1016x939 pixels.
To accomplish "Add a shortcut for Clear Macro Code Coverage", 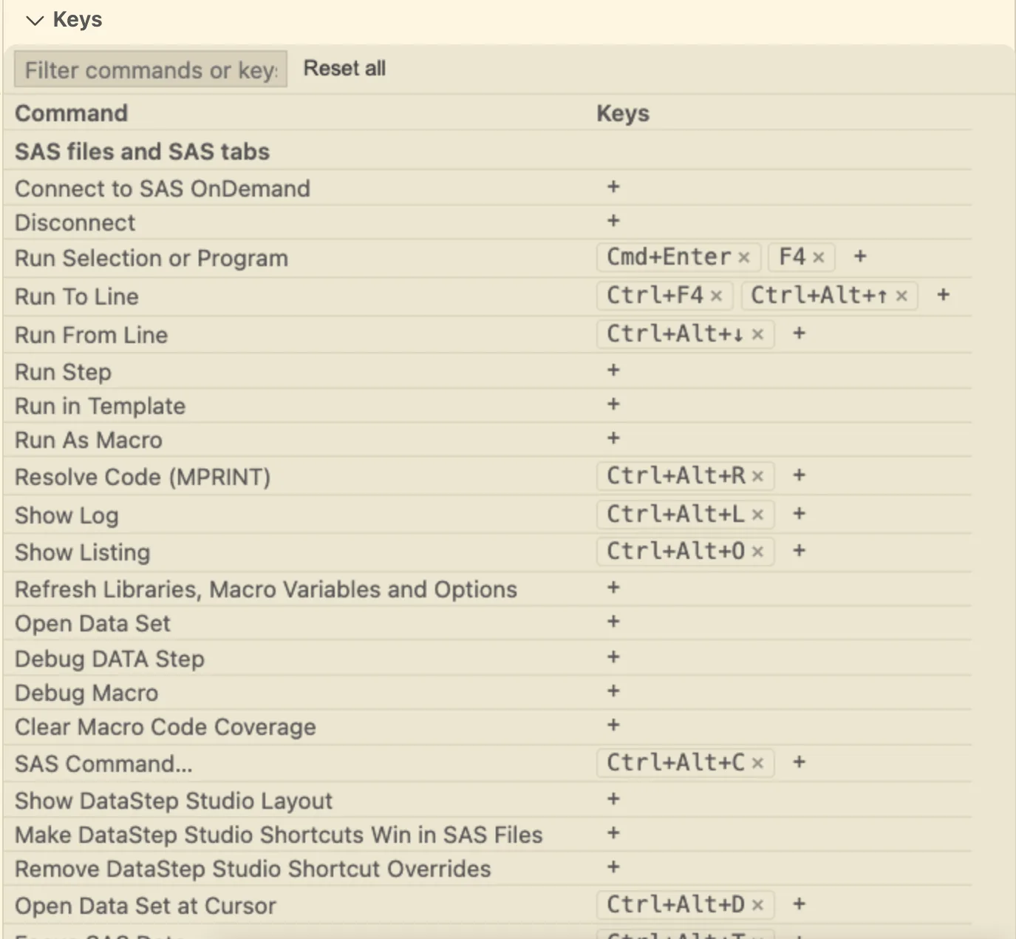I will point(613,725).
